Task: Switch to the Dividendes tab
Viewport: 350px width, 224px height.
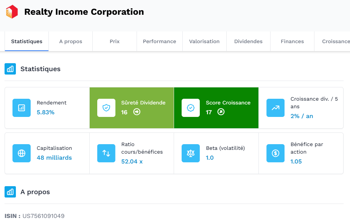Action: click(x=248, y=41)
